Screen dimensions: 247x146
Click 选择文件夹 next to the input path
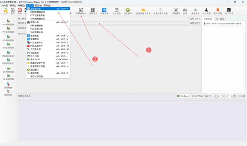click(195, 19)
